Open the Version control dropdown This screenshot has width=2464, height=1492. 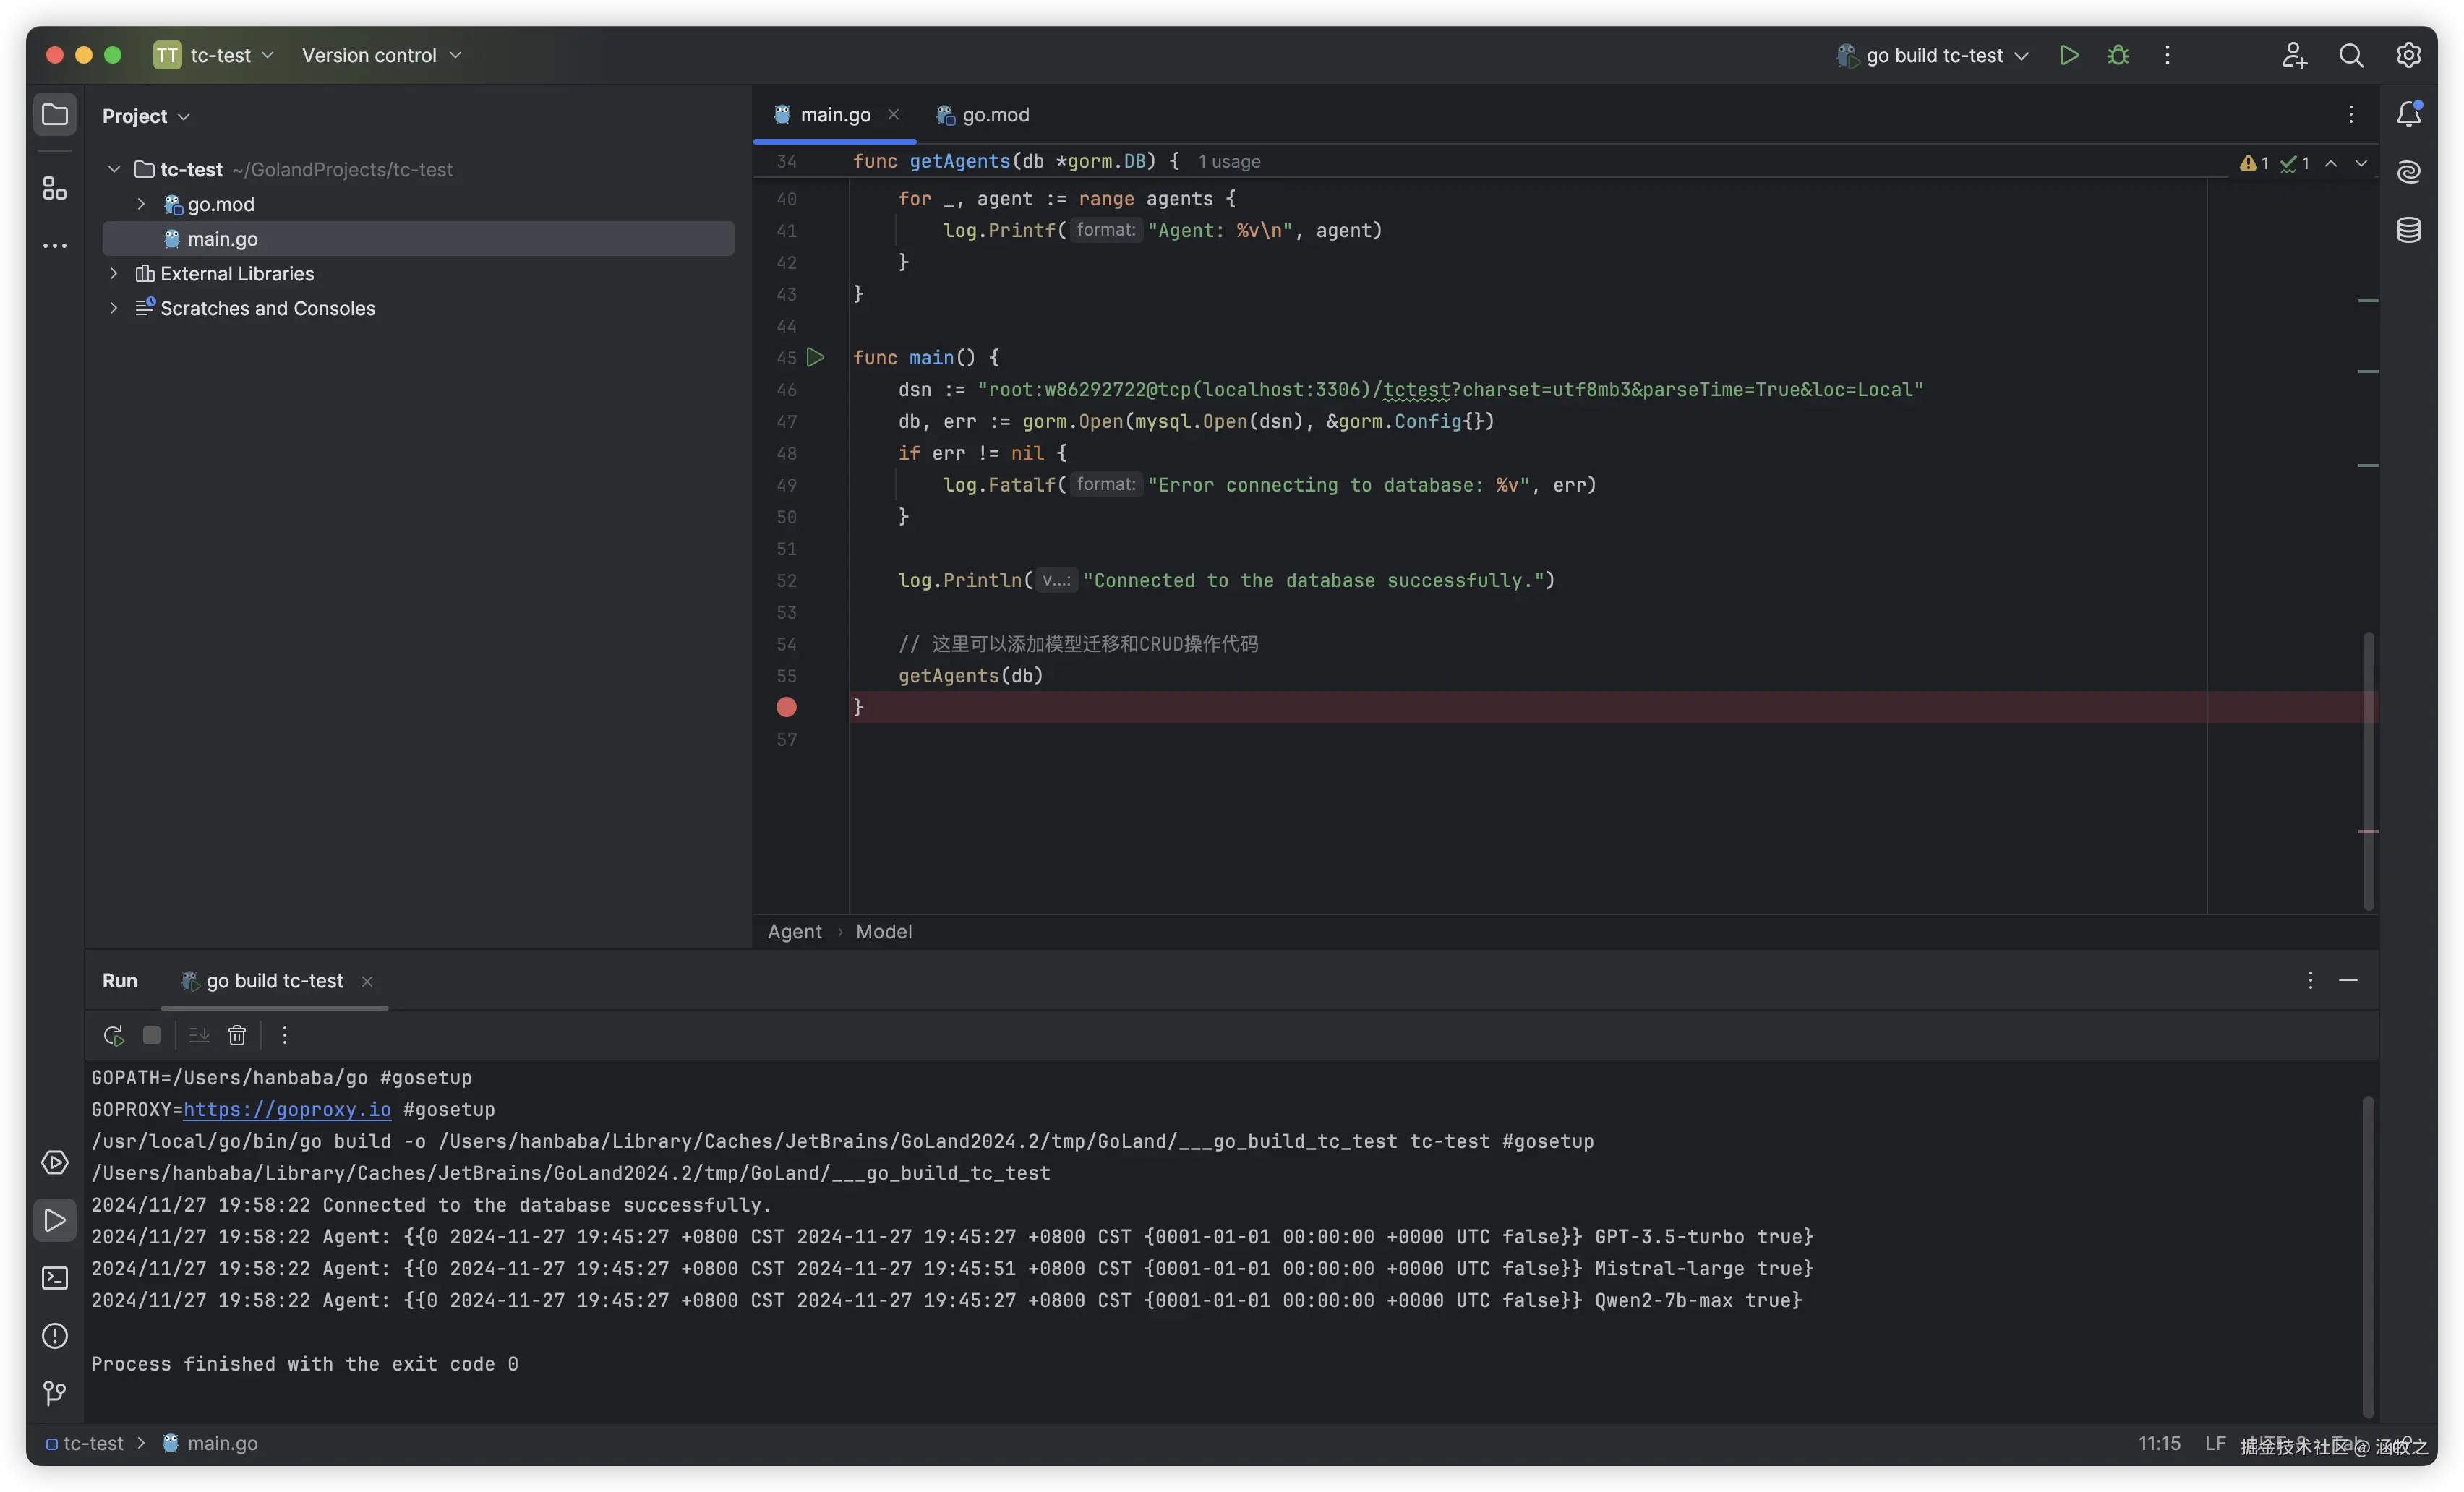click(381, 55)
